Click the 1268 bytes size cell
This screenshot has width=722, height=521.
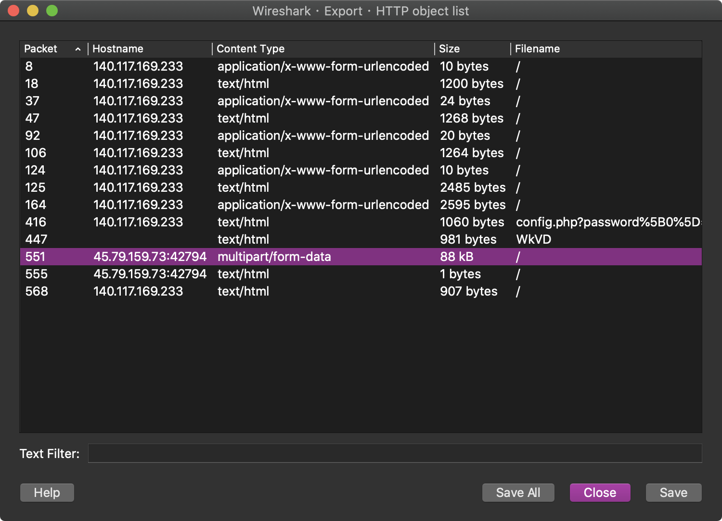tap(472, 118)
